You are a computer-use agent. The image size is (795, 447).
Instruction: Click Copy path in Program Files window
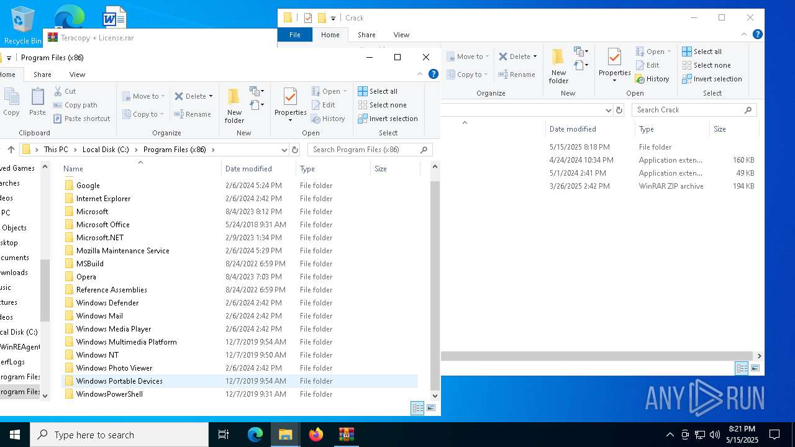75,105
